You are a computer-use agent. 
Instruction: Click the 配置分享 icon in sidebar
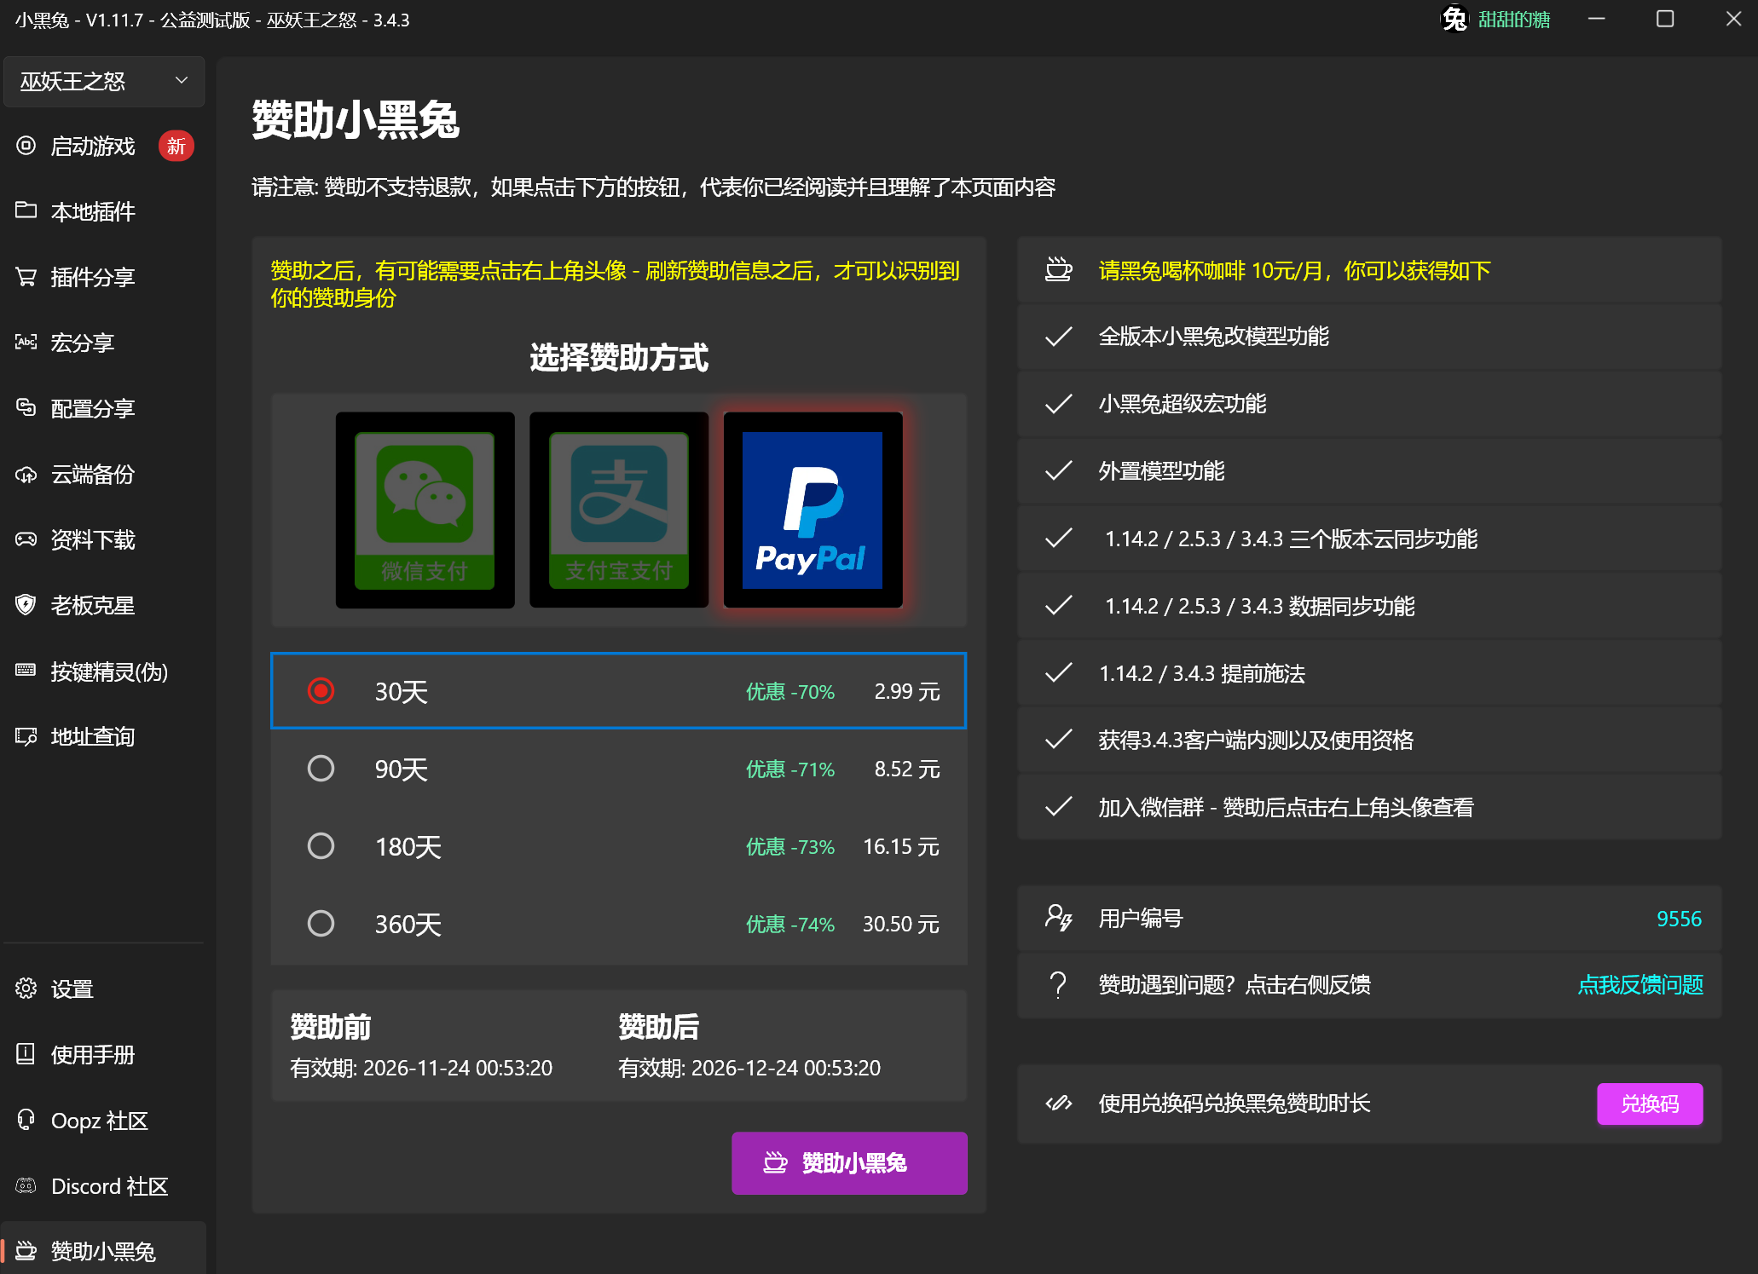point(26,408)
